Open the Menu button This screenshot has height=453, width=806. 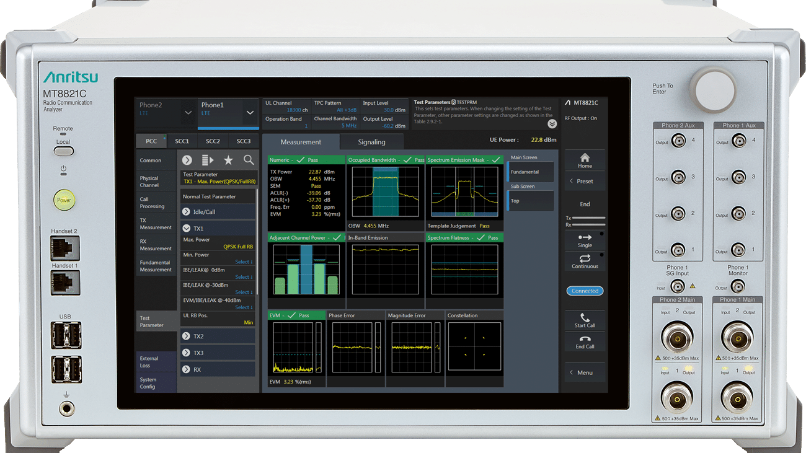point(585,372)
